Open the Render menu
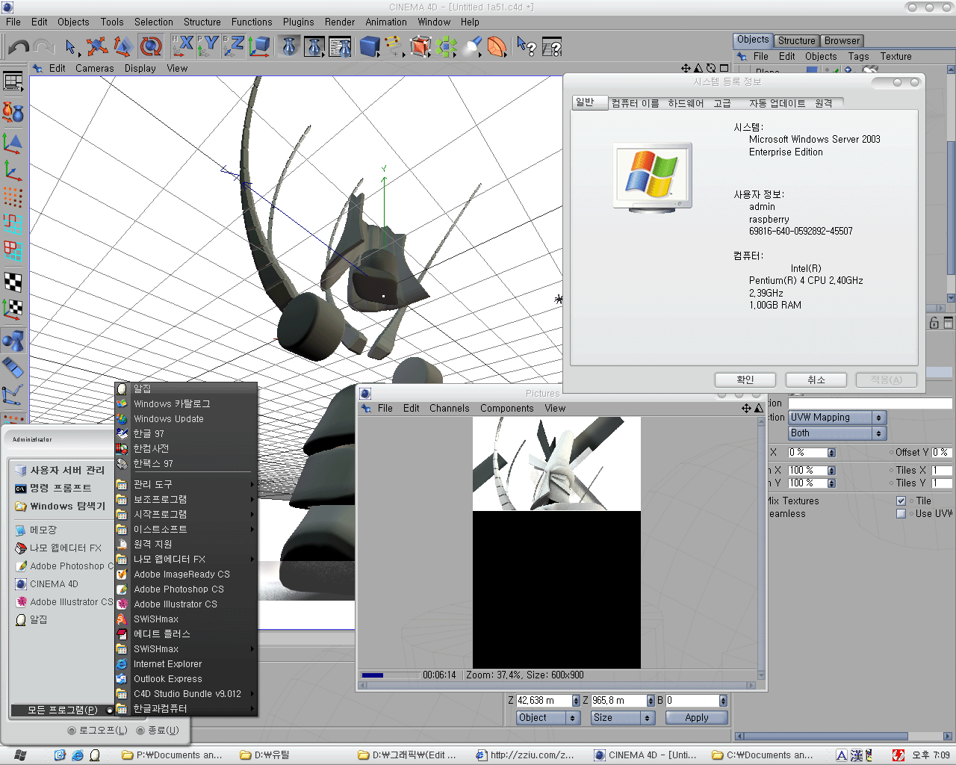Viewport: 956px width, 765px height. [x=340, y=22]
